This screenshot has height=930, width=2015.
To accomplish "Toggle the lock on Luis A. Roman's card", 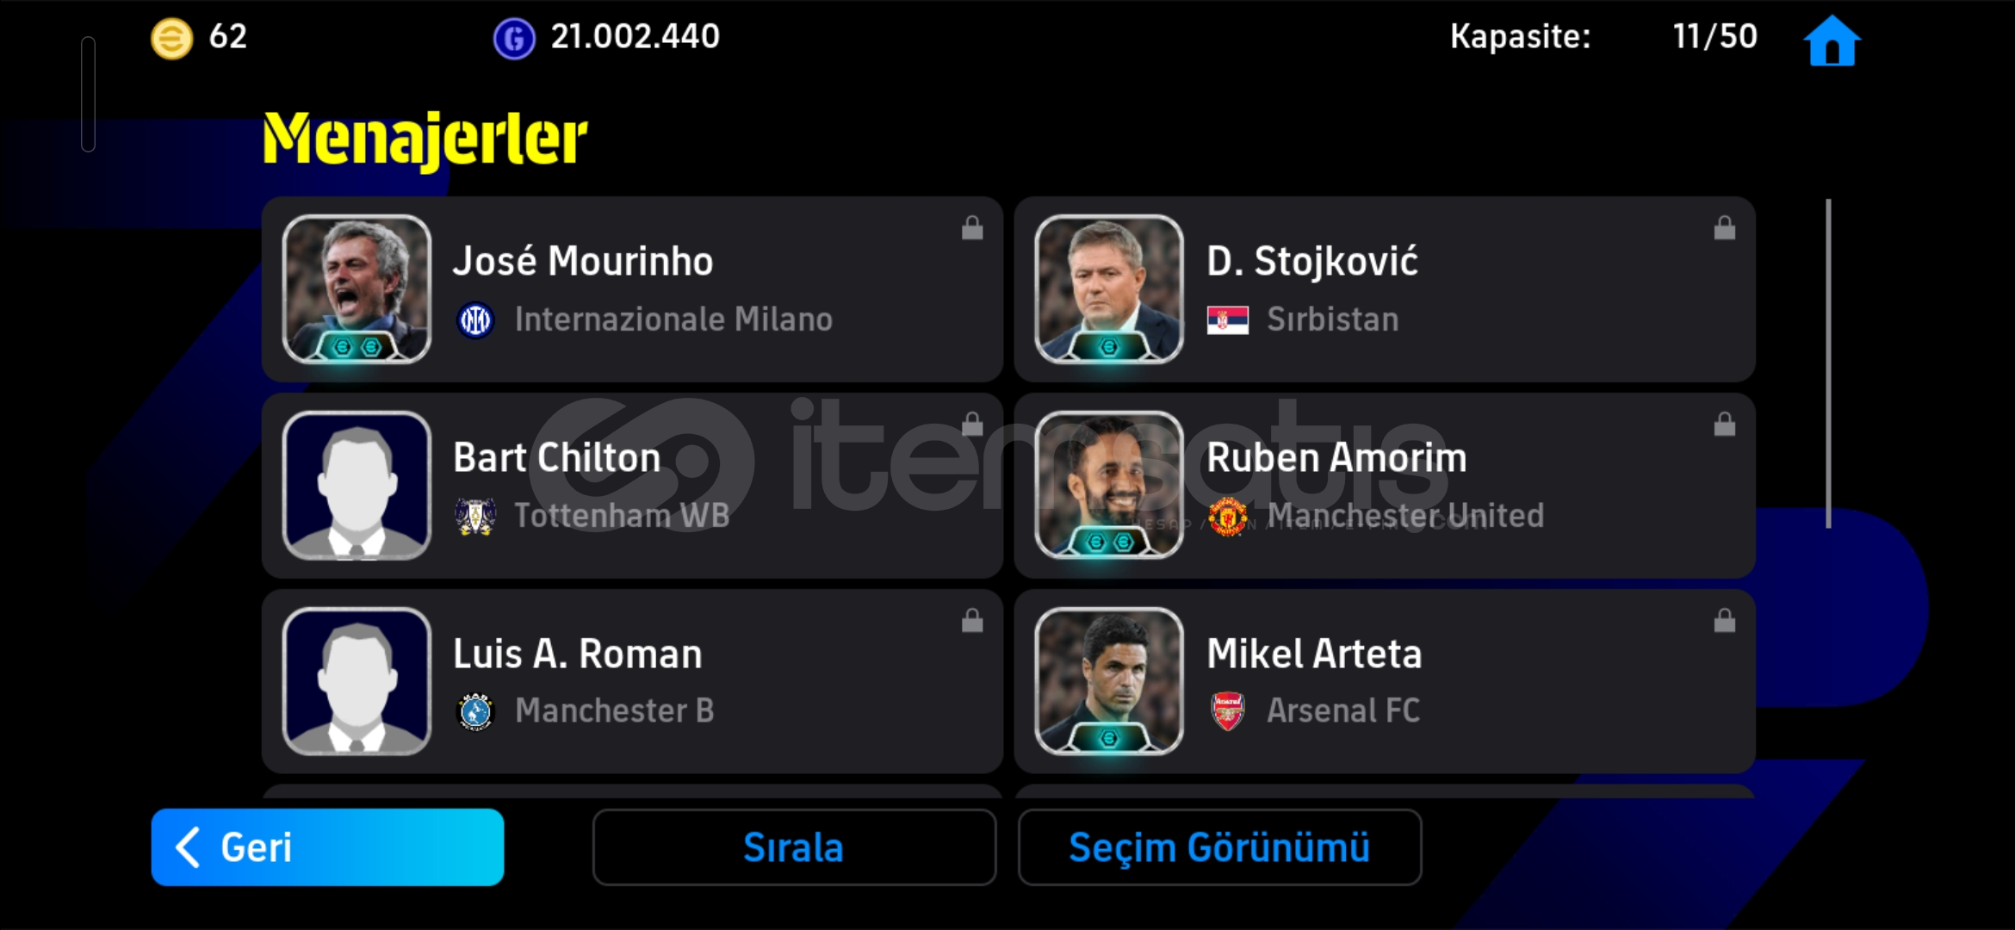I will 972,621.
